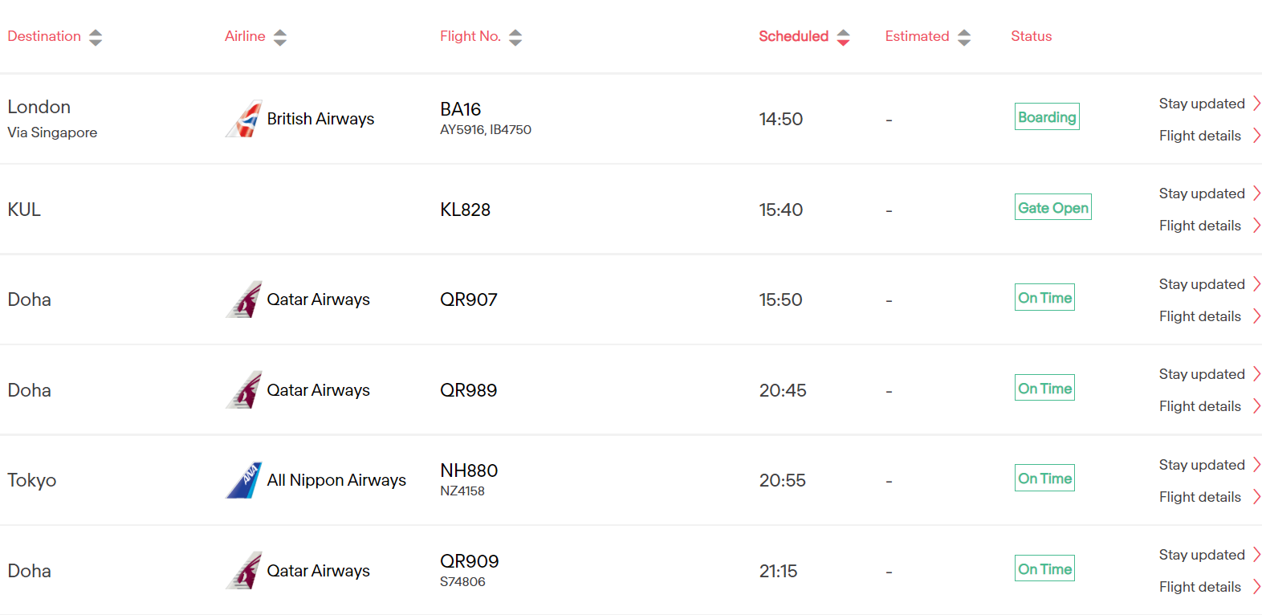Click the All Nippon Airways tail logo
This screenshot has width=1262, height=615.
point(244,480)
